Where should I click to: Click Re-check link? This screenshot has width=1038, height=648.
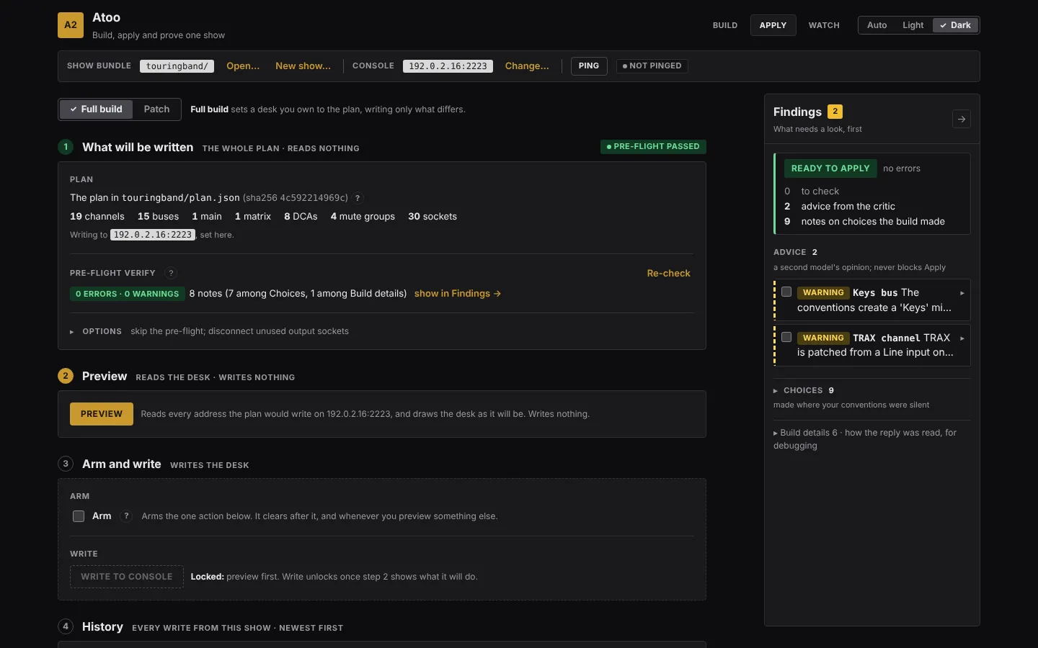(x=668, y=273)
